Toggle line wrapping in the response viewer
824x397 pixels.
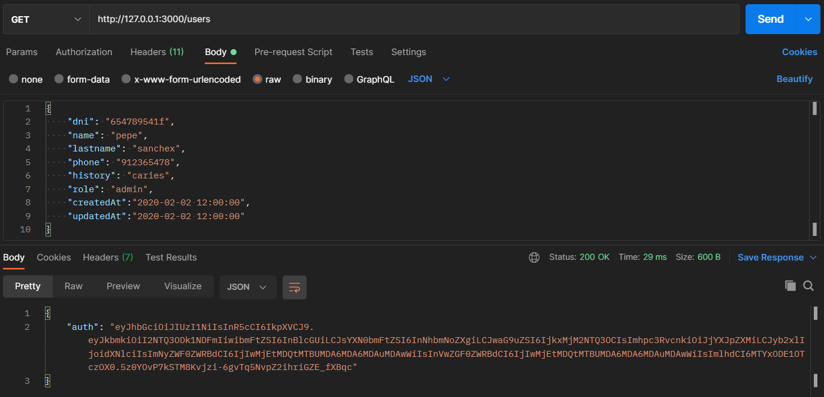click(x=294, y=287)
